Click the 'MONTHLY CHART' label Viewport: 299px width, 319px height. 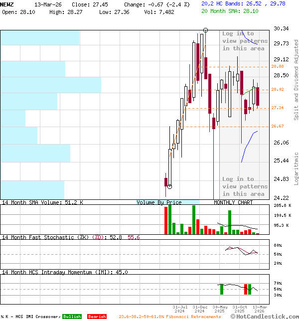pyautogui.click(x=233, y=203)
